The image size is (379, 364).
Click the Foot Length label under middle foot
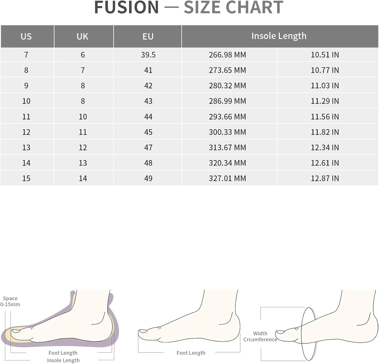[x=191, y=353]
